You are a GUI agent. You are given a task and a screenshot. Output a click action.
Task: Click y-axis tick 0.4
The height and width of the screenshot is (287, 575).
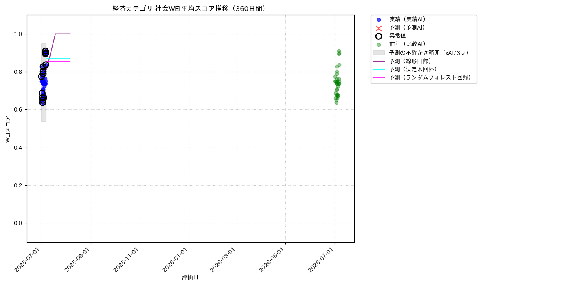19,148
